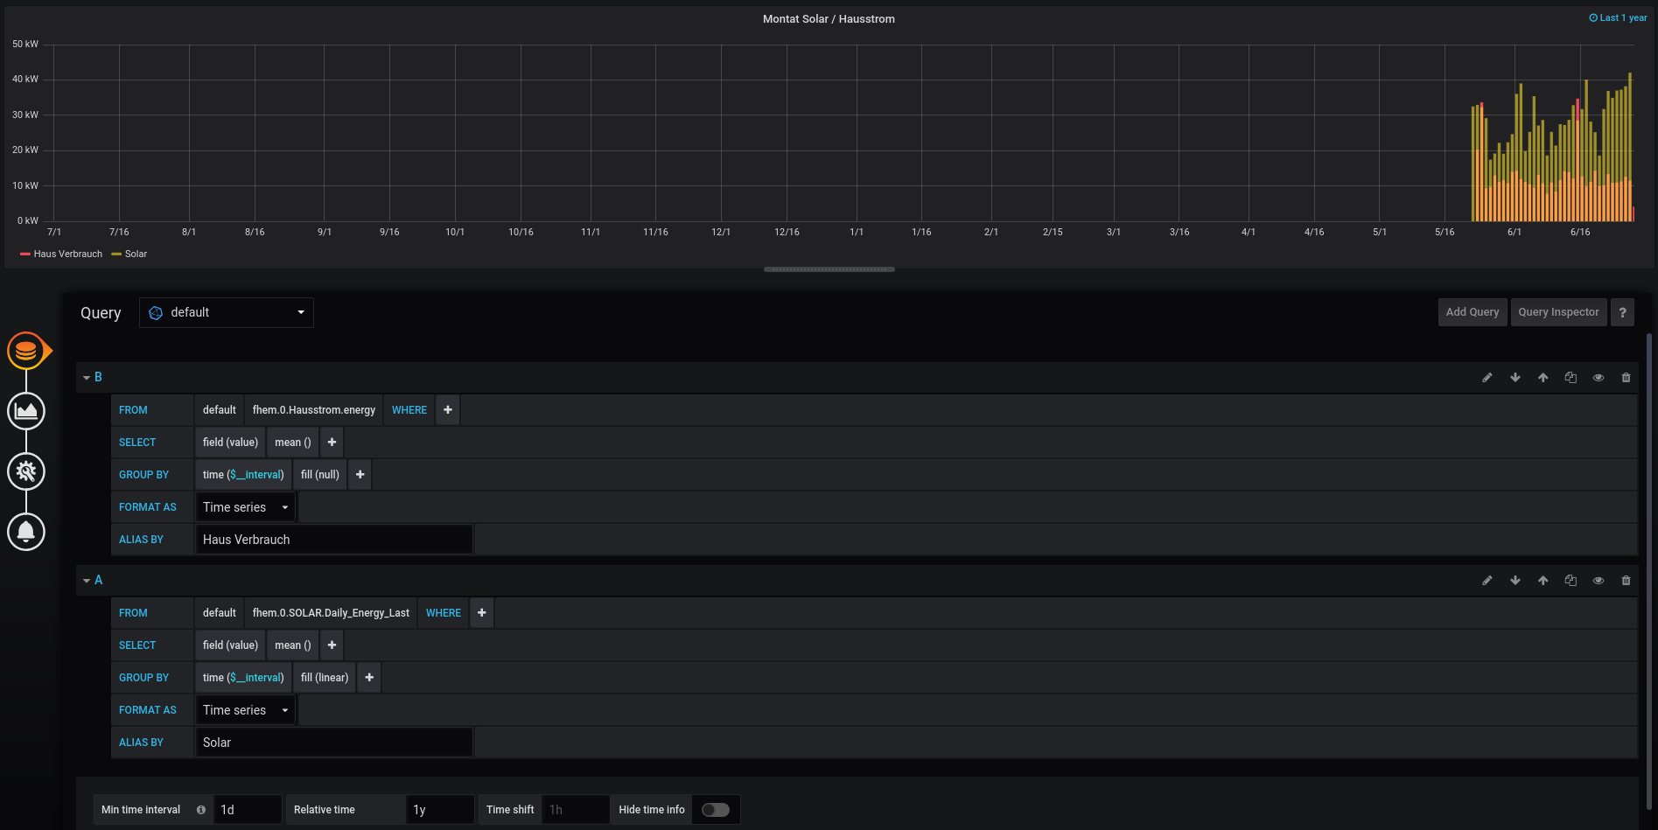Collapse query A row

tap(87, 581)
